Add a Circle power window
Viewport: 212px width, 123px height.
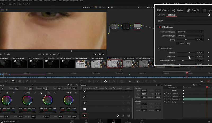point(92,88)
